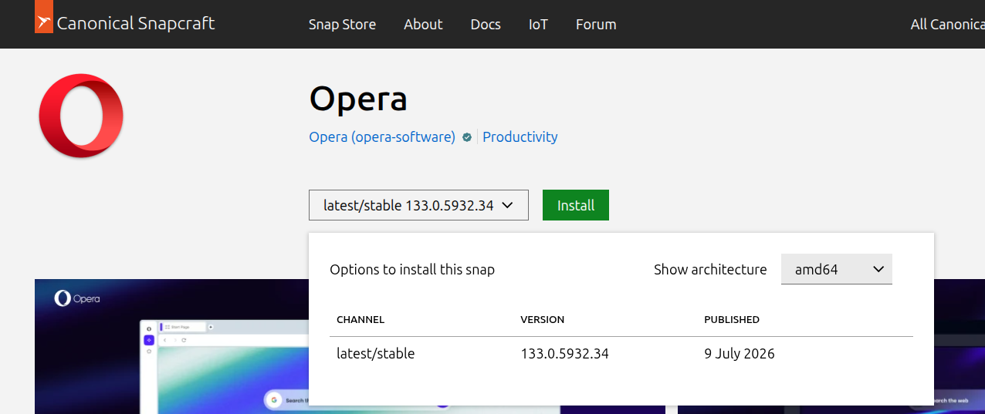The height and width of the screenshot is (414, 985).
Task: Click the PUBLISHED column header
Action: click(x=732, y=319)
